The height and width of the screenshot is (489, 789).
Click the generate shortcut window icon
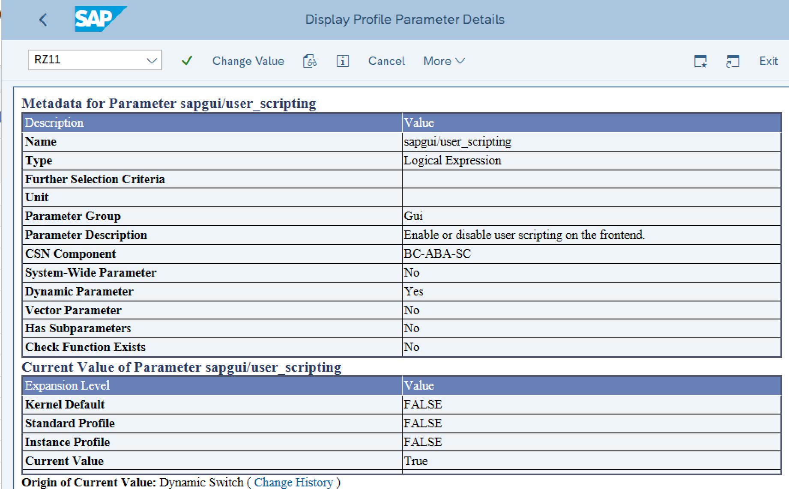click(732, 61)
